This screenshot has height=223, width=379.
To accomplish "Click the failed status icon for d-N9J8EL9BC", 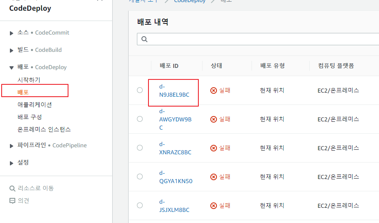I will click(214, 91).
